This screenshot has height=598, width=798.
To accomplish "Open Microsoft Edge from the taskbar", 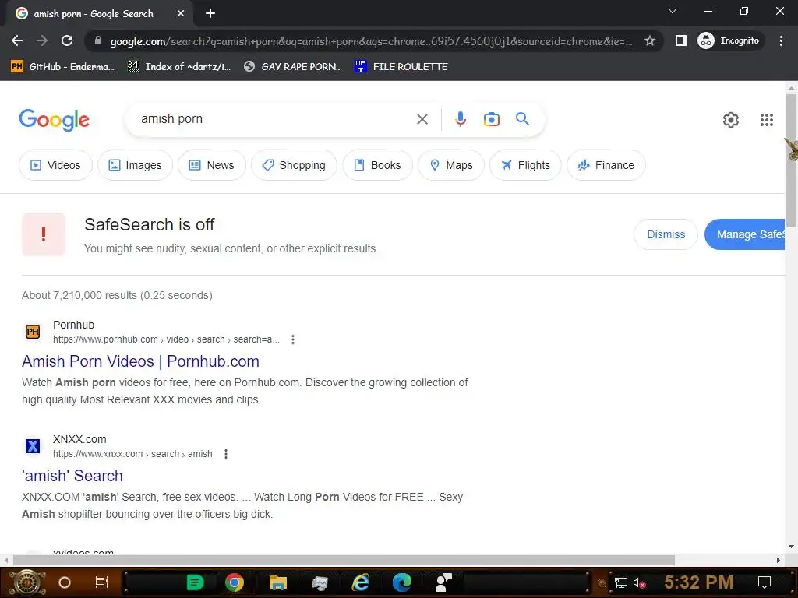I will click(402, 582).
